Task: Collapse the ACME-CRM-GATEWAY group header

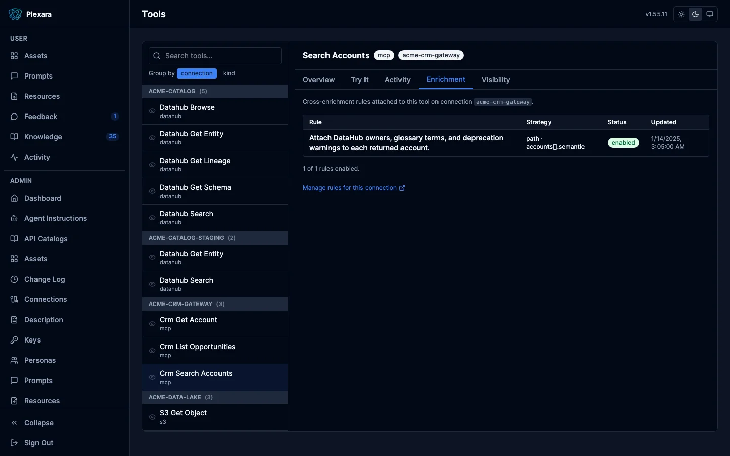Action: click(x=215, y=304)
